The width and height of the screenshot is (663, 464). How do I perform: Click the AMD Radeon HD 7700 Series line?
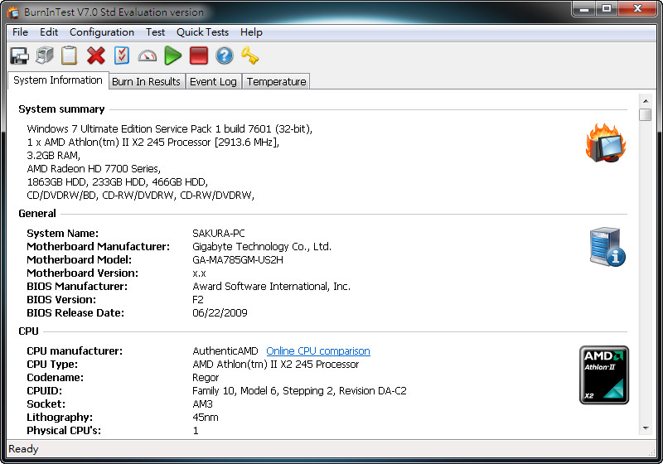[x=94, y=168]
